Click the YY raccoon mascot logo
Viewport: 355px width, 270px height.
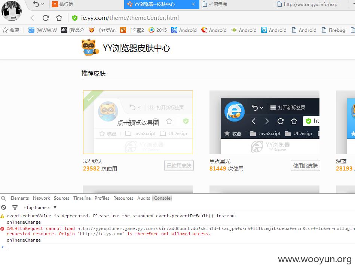[90, 47]
